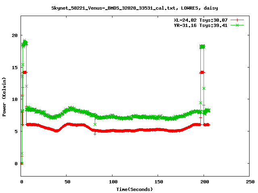Image resolution: width=258 pixels, height=193 pixels.
Task: Click the y-axis tick label 15
Action: click(15, 68)
